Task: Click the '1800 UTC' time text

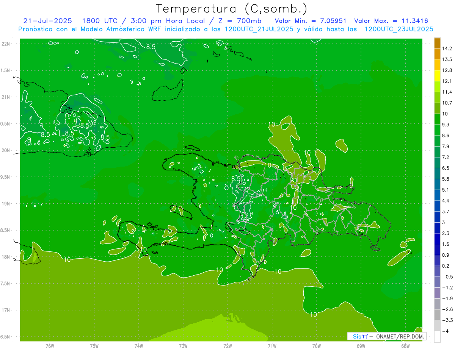Action: (x=99, y=21)
